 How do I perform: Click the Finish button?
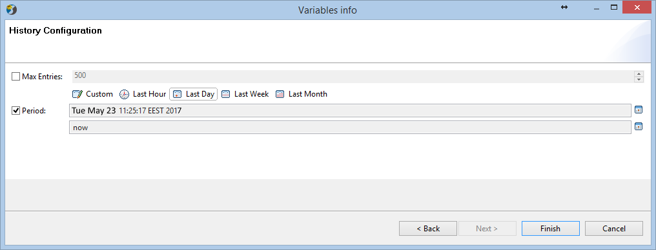[550, 228]
